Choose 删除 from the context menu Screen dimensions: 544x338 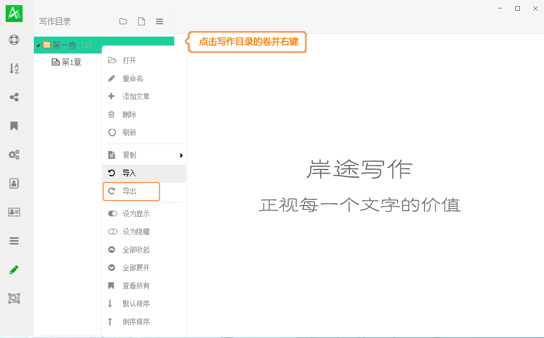(144, 114)
